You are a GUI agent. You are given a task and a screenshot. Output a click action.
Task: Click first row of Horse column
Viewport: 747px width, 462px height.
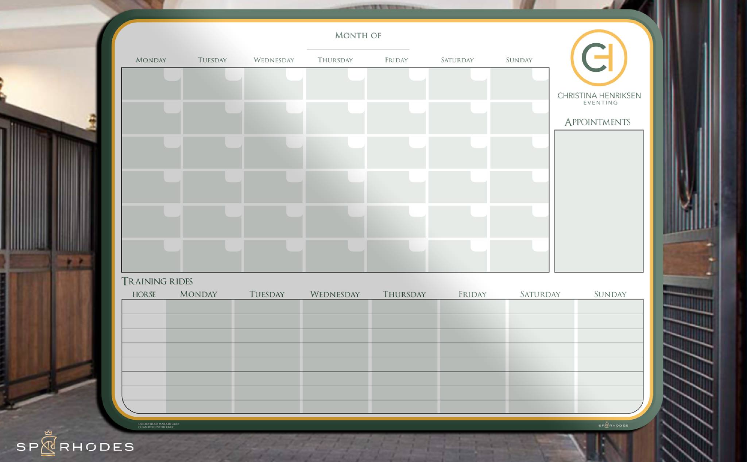[x=144, y=307]
